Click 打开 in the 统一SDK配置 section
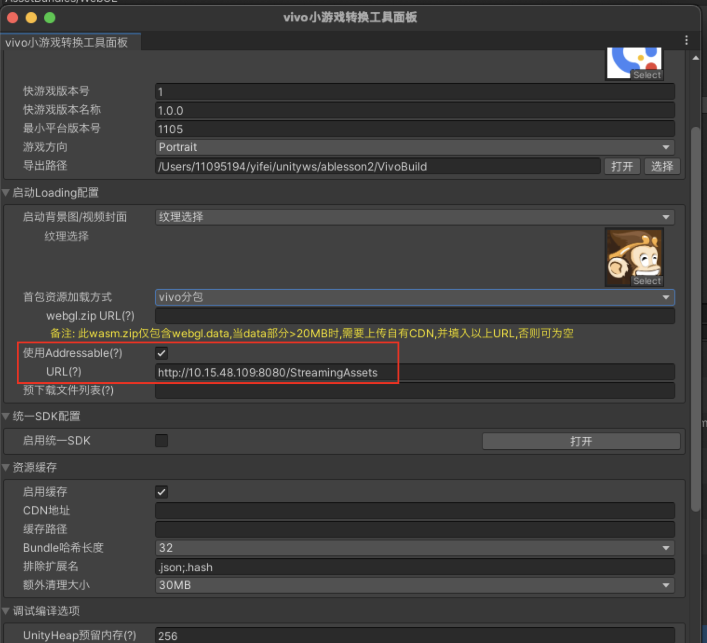This screenshot has height=643, width=707. 580,441
